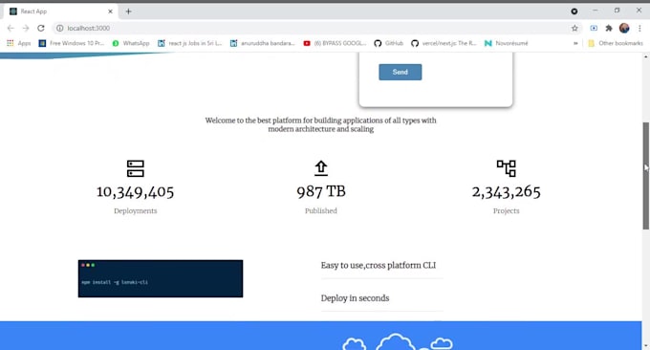
Task: Open the Free Windows 10 bookmark
Action: 72,43
